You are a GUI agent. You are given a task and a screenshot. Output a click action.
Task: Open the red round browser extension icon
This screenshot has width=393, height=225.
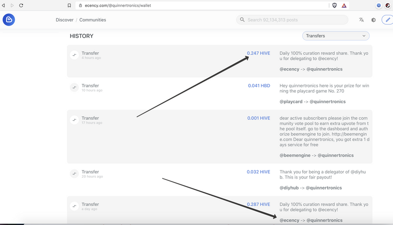point(388,5)
